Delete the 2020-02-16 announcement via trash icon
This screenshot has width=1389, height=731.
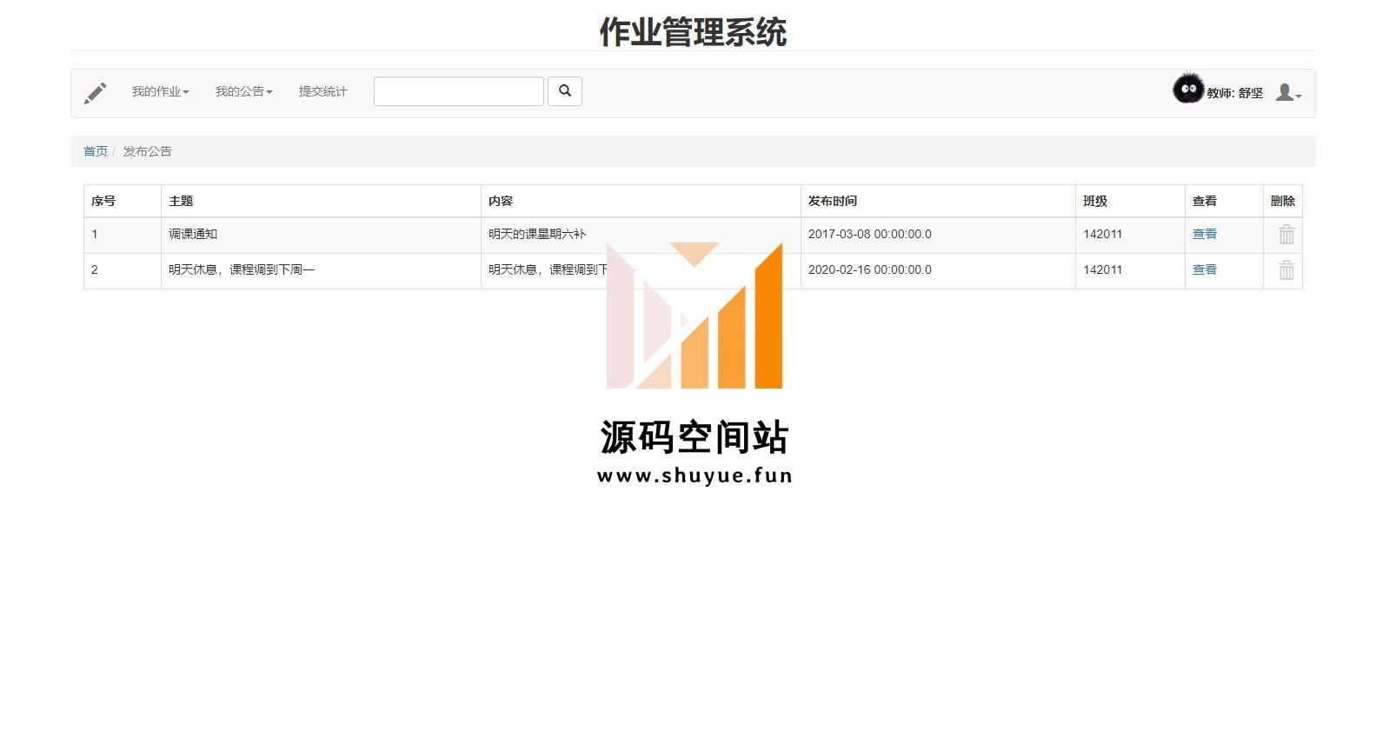pyautogui.click(x=1286, y=270)
